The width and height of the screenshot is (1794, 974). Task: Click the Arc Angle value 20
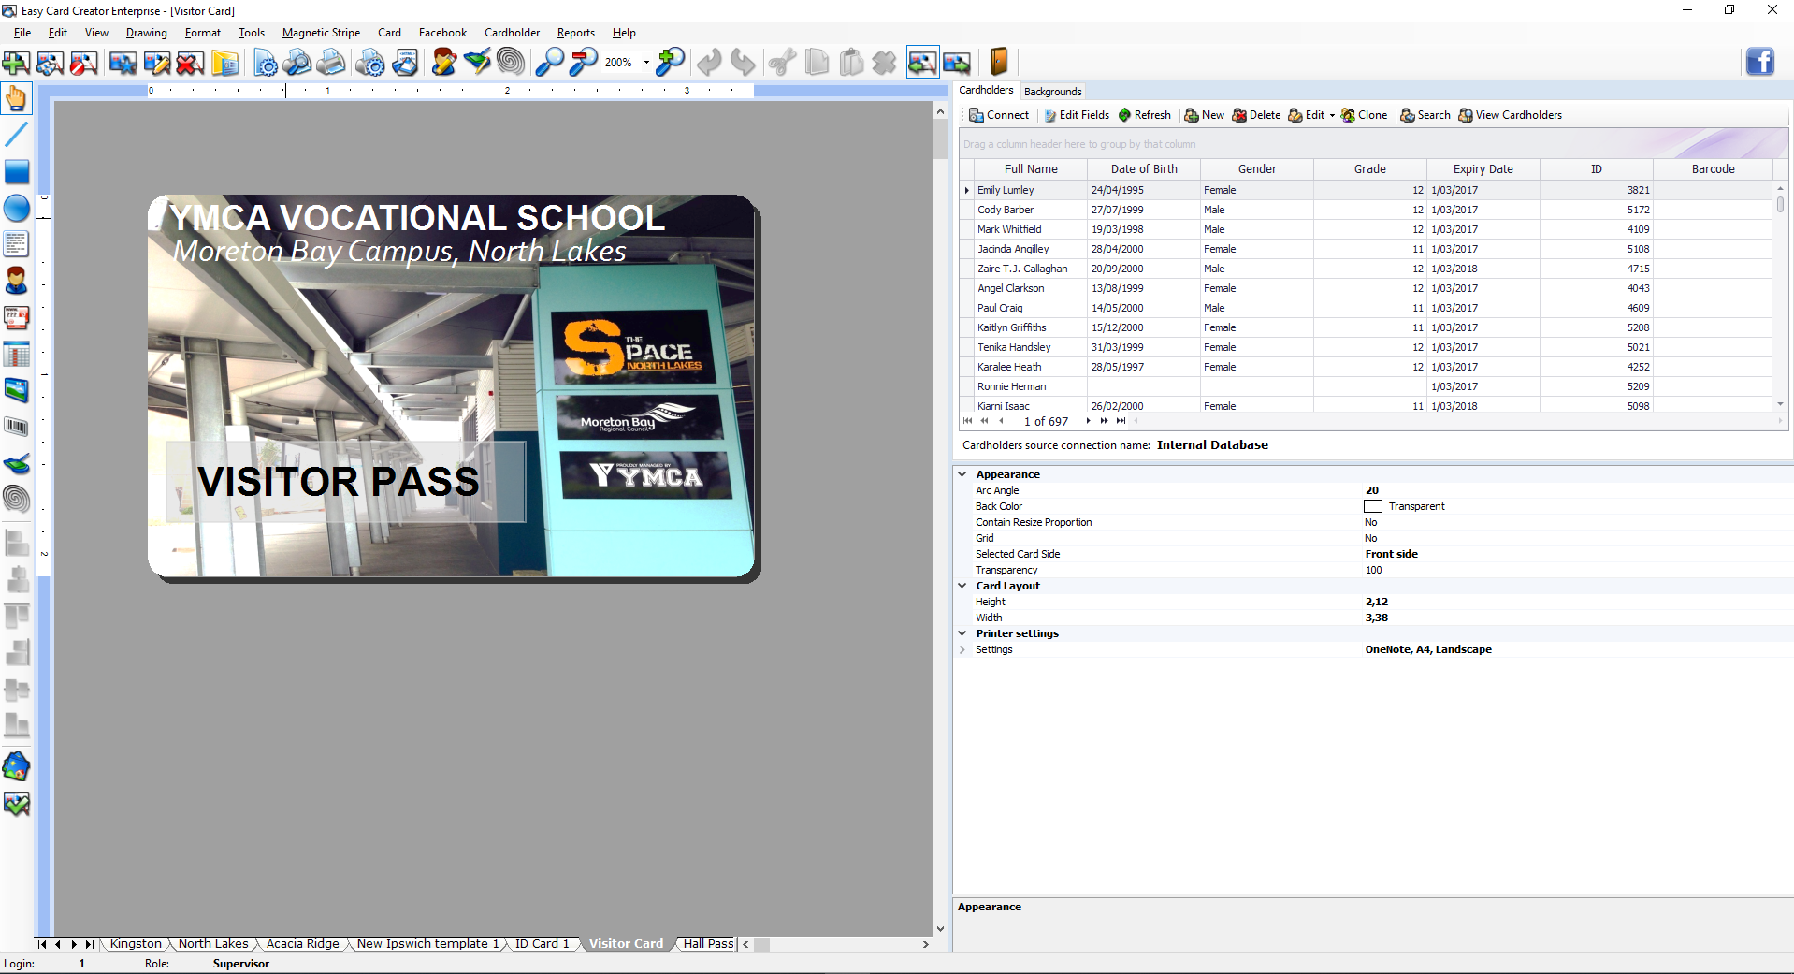pos(1372,490)
